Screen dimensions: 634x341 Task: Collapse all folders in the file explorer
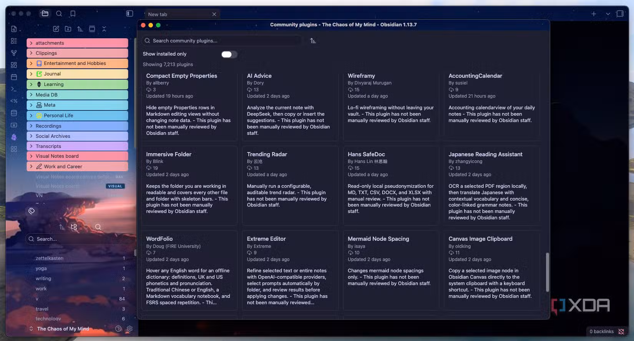point(104,29)
